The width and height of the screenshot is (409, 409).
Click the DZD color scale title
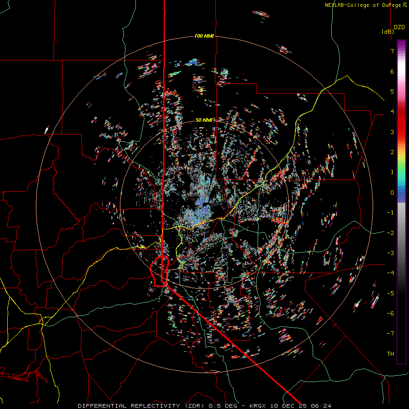pos(399,27)
